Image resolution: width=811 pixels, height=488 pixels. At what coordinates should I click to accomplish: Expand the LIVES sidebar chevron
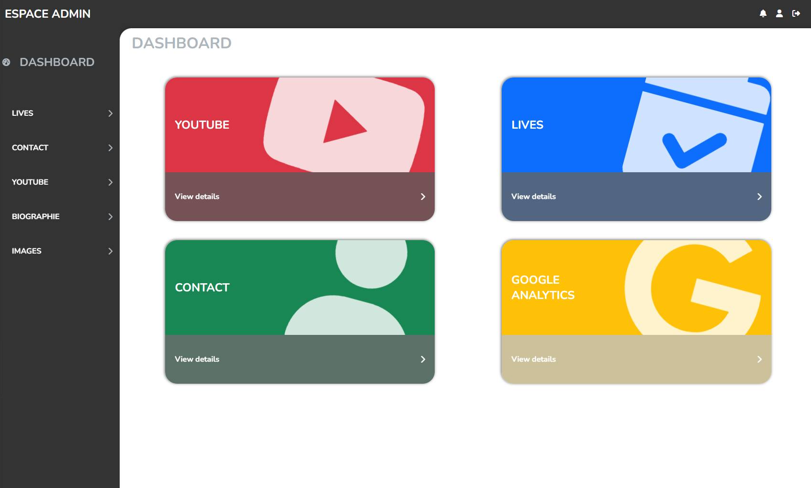click(111, 113)
